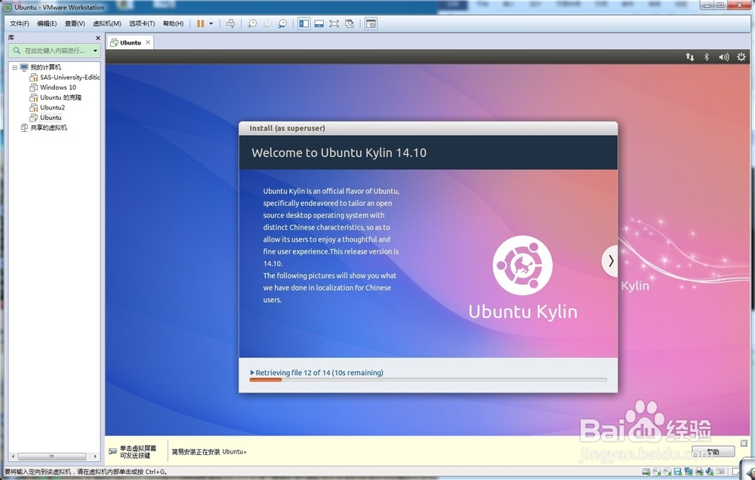
Task: Click the network adapter status icon
Action: point(689,472)
